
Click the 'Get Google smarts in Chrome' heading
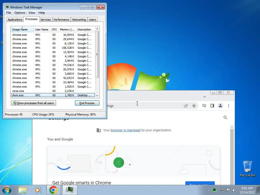point(82,183)
